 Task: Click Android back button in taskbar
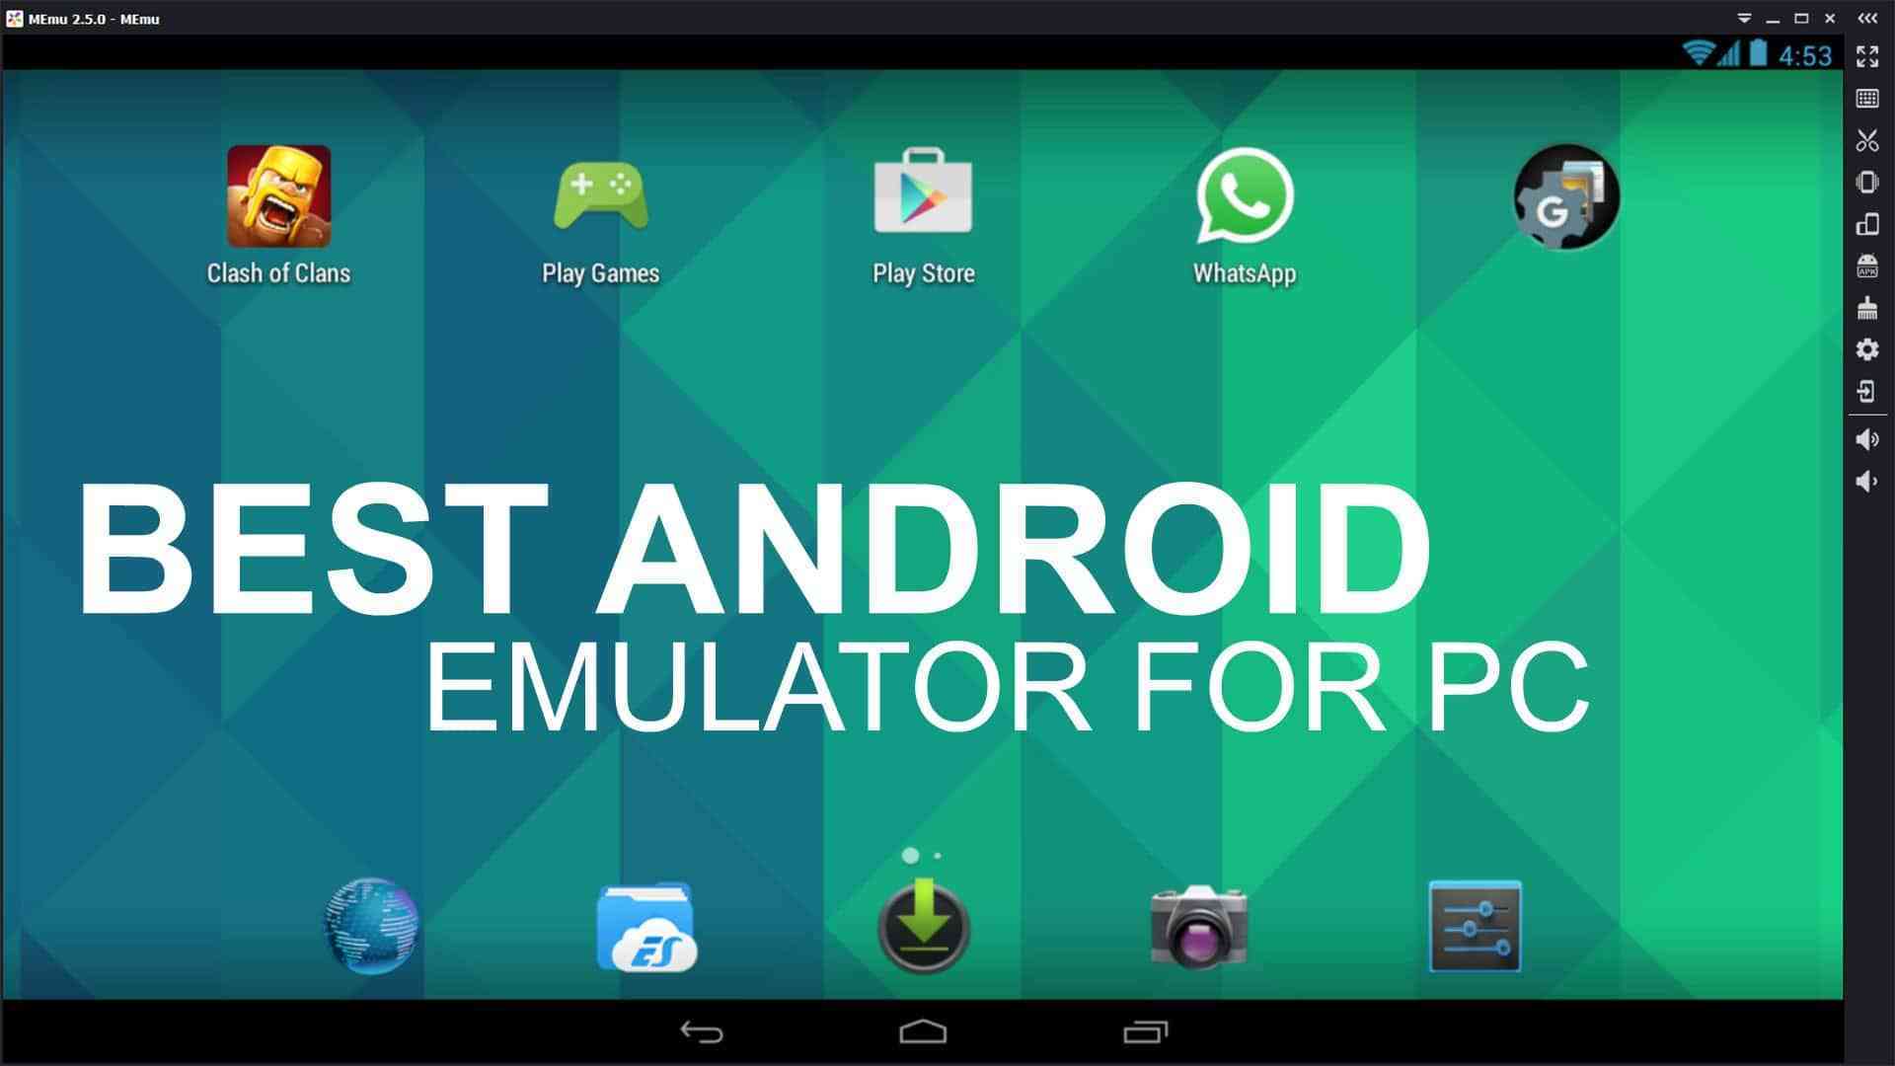tap(699, 1028)
